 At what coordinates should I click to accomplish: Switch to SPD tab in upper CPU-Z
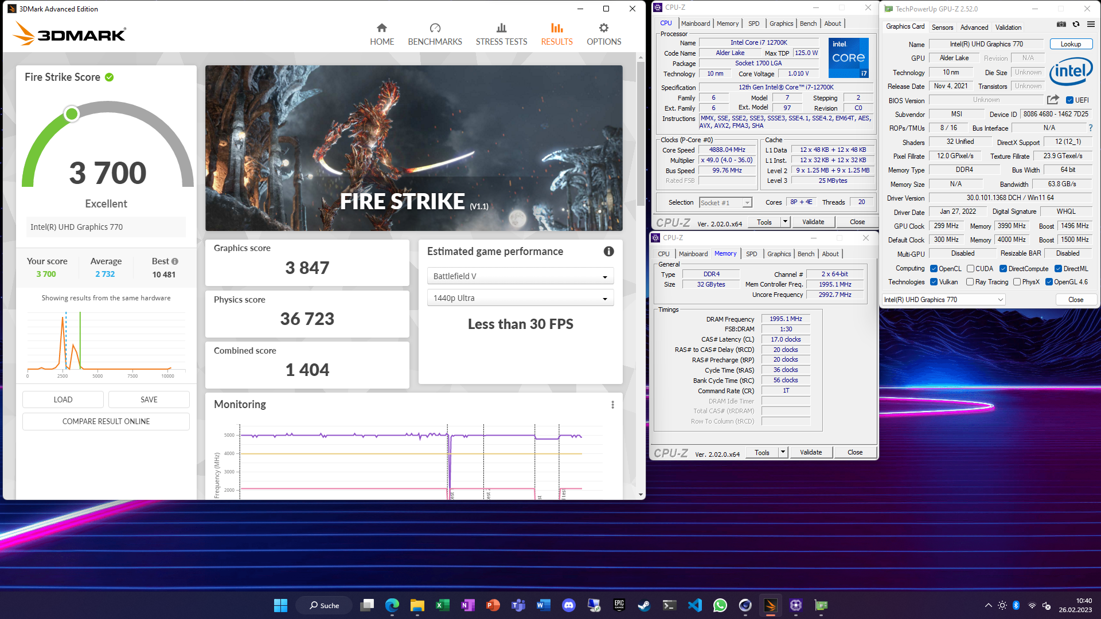[x=753, y=23]
